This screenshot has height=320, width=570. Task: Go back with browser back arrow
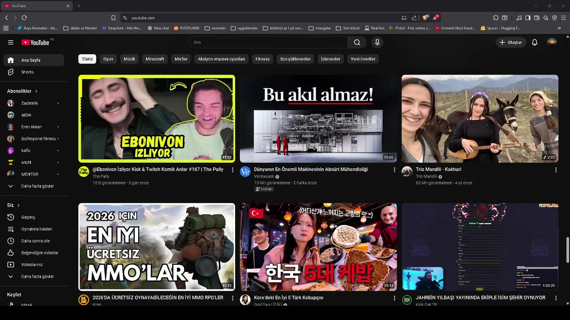6,18
